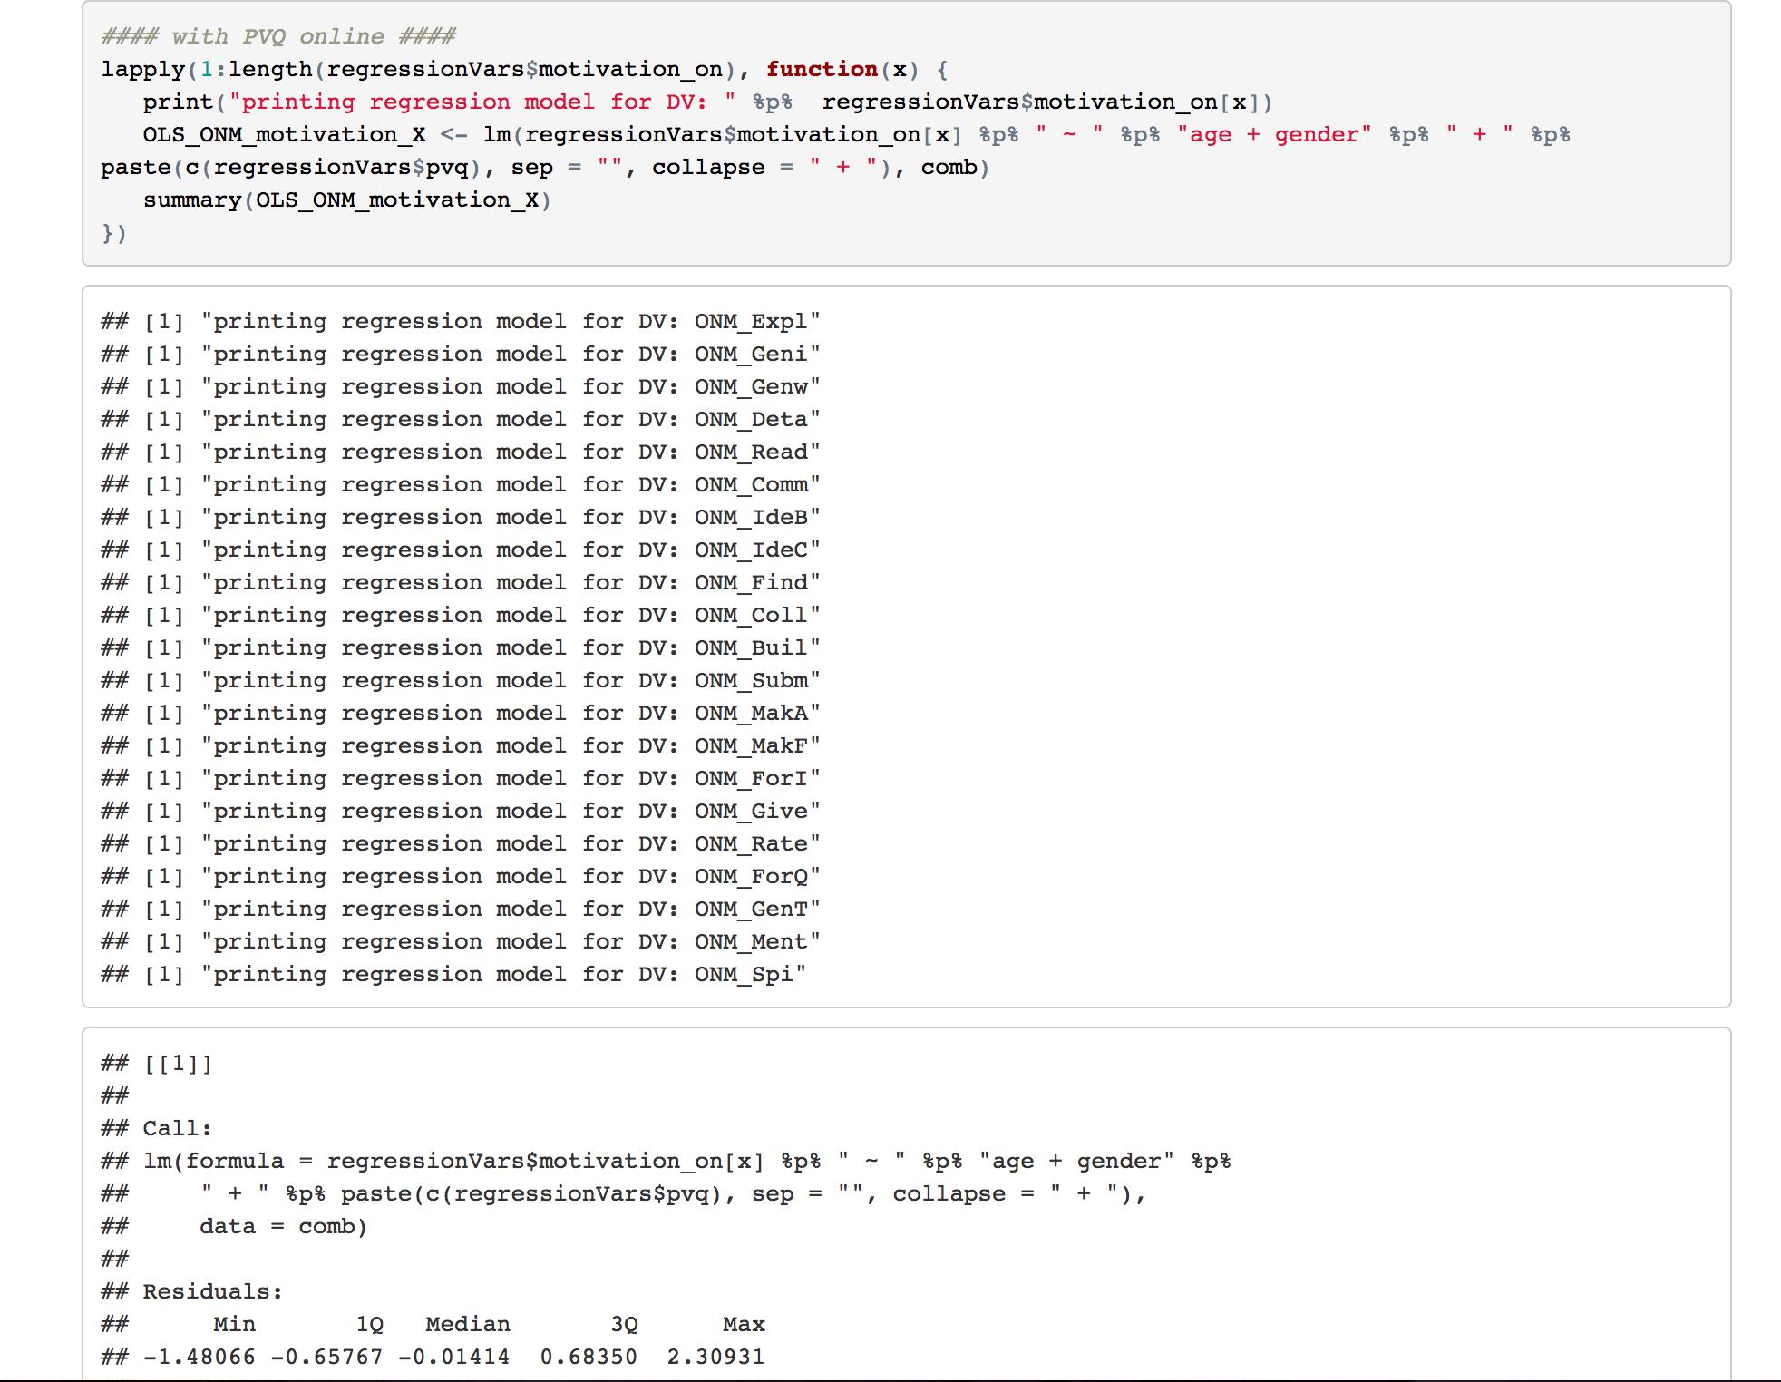Click the Median residual value -0.01414
Viewport: 1781px width, 1382px height.
pos(453,1357)
